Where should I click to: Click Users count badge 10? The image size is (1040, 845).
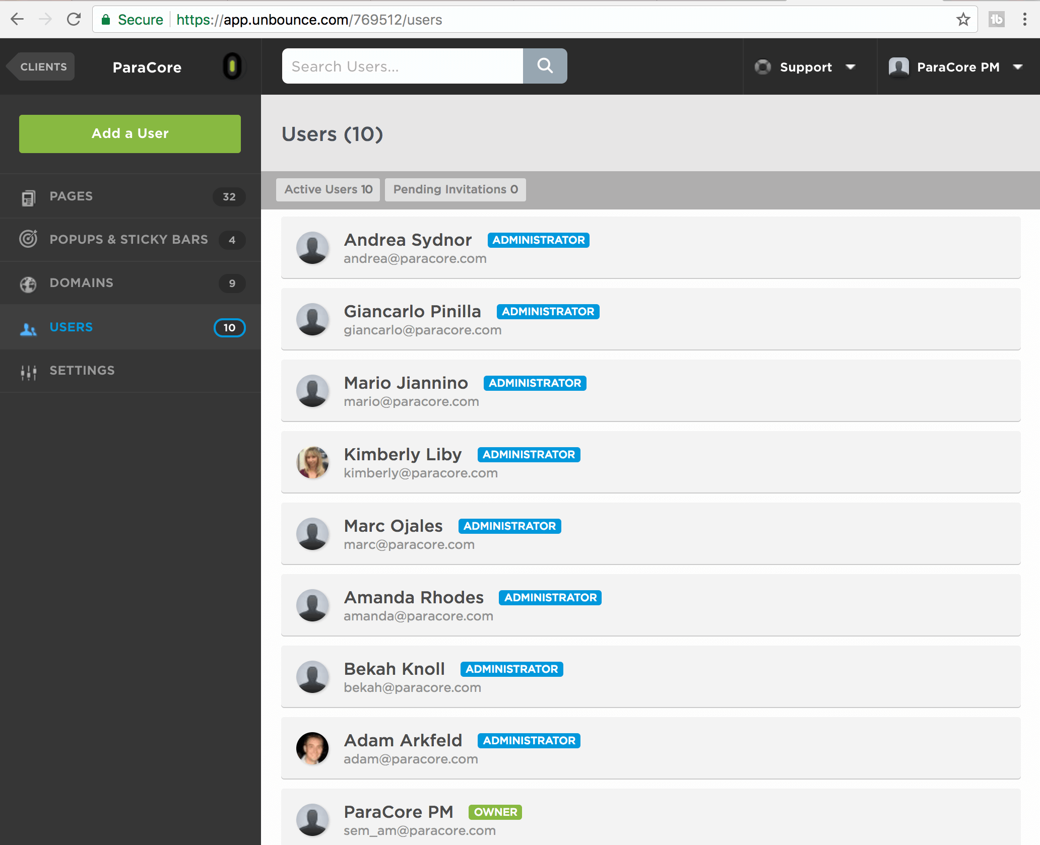coord(229,328)
